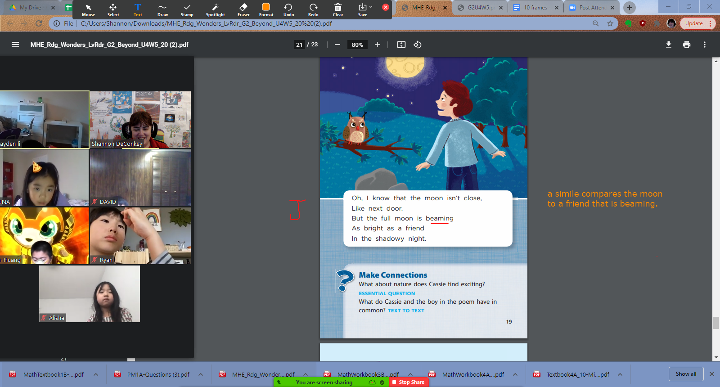Rotate the PDF counterclockwise
The height and width of the screenshot is (387, 720).
pyautogui.click(x=418, y=45)
